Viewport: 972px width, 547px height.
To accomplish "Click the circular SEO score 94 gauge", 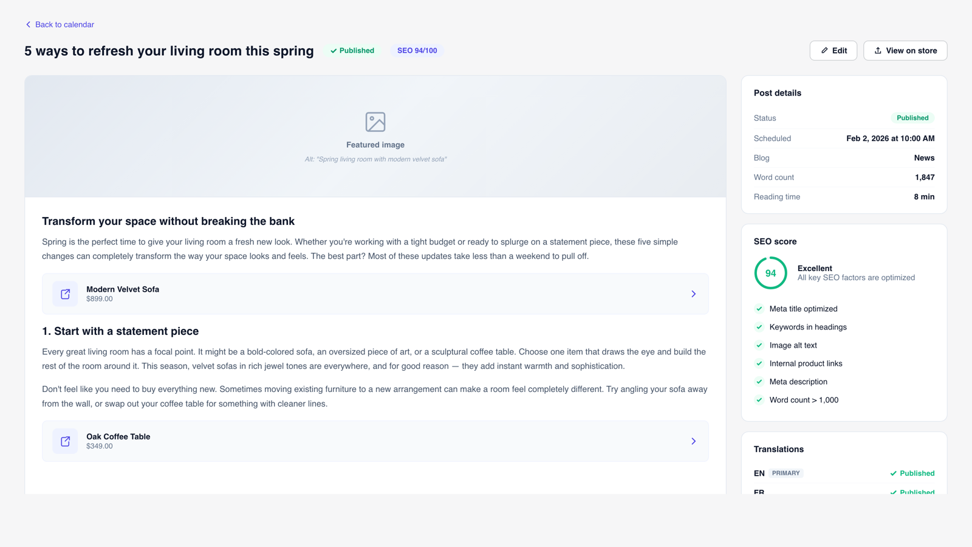I will 770,273.
